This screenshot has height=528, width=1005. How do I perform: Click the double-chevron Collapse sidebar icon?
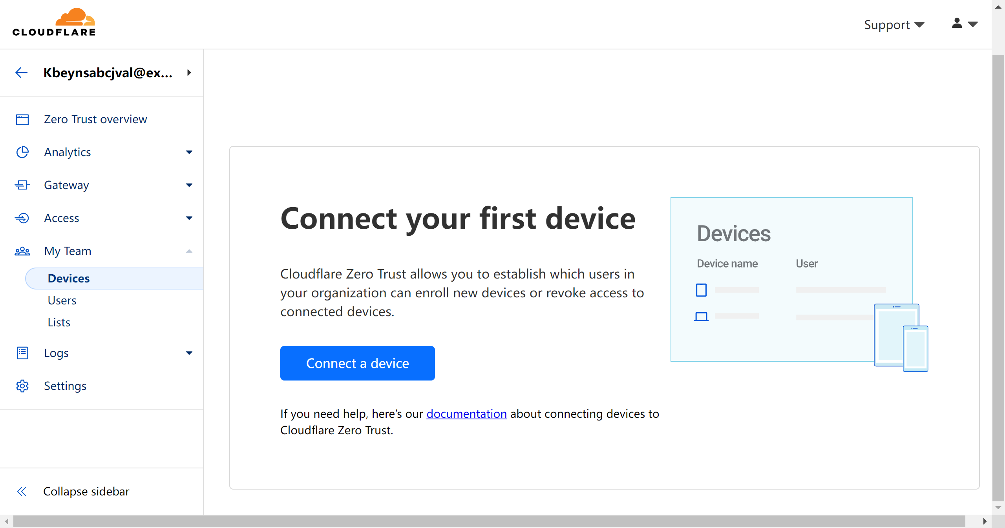pyautogui.click(x=22, y=492)
